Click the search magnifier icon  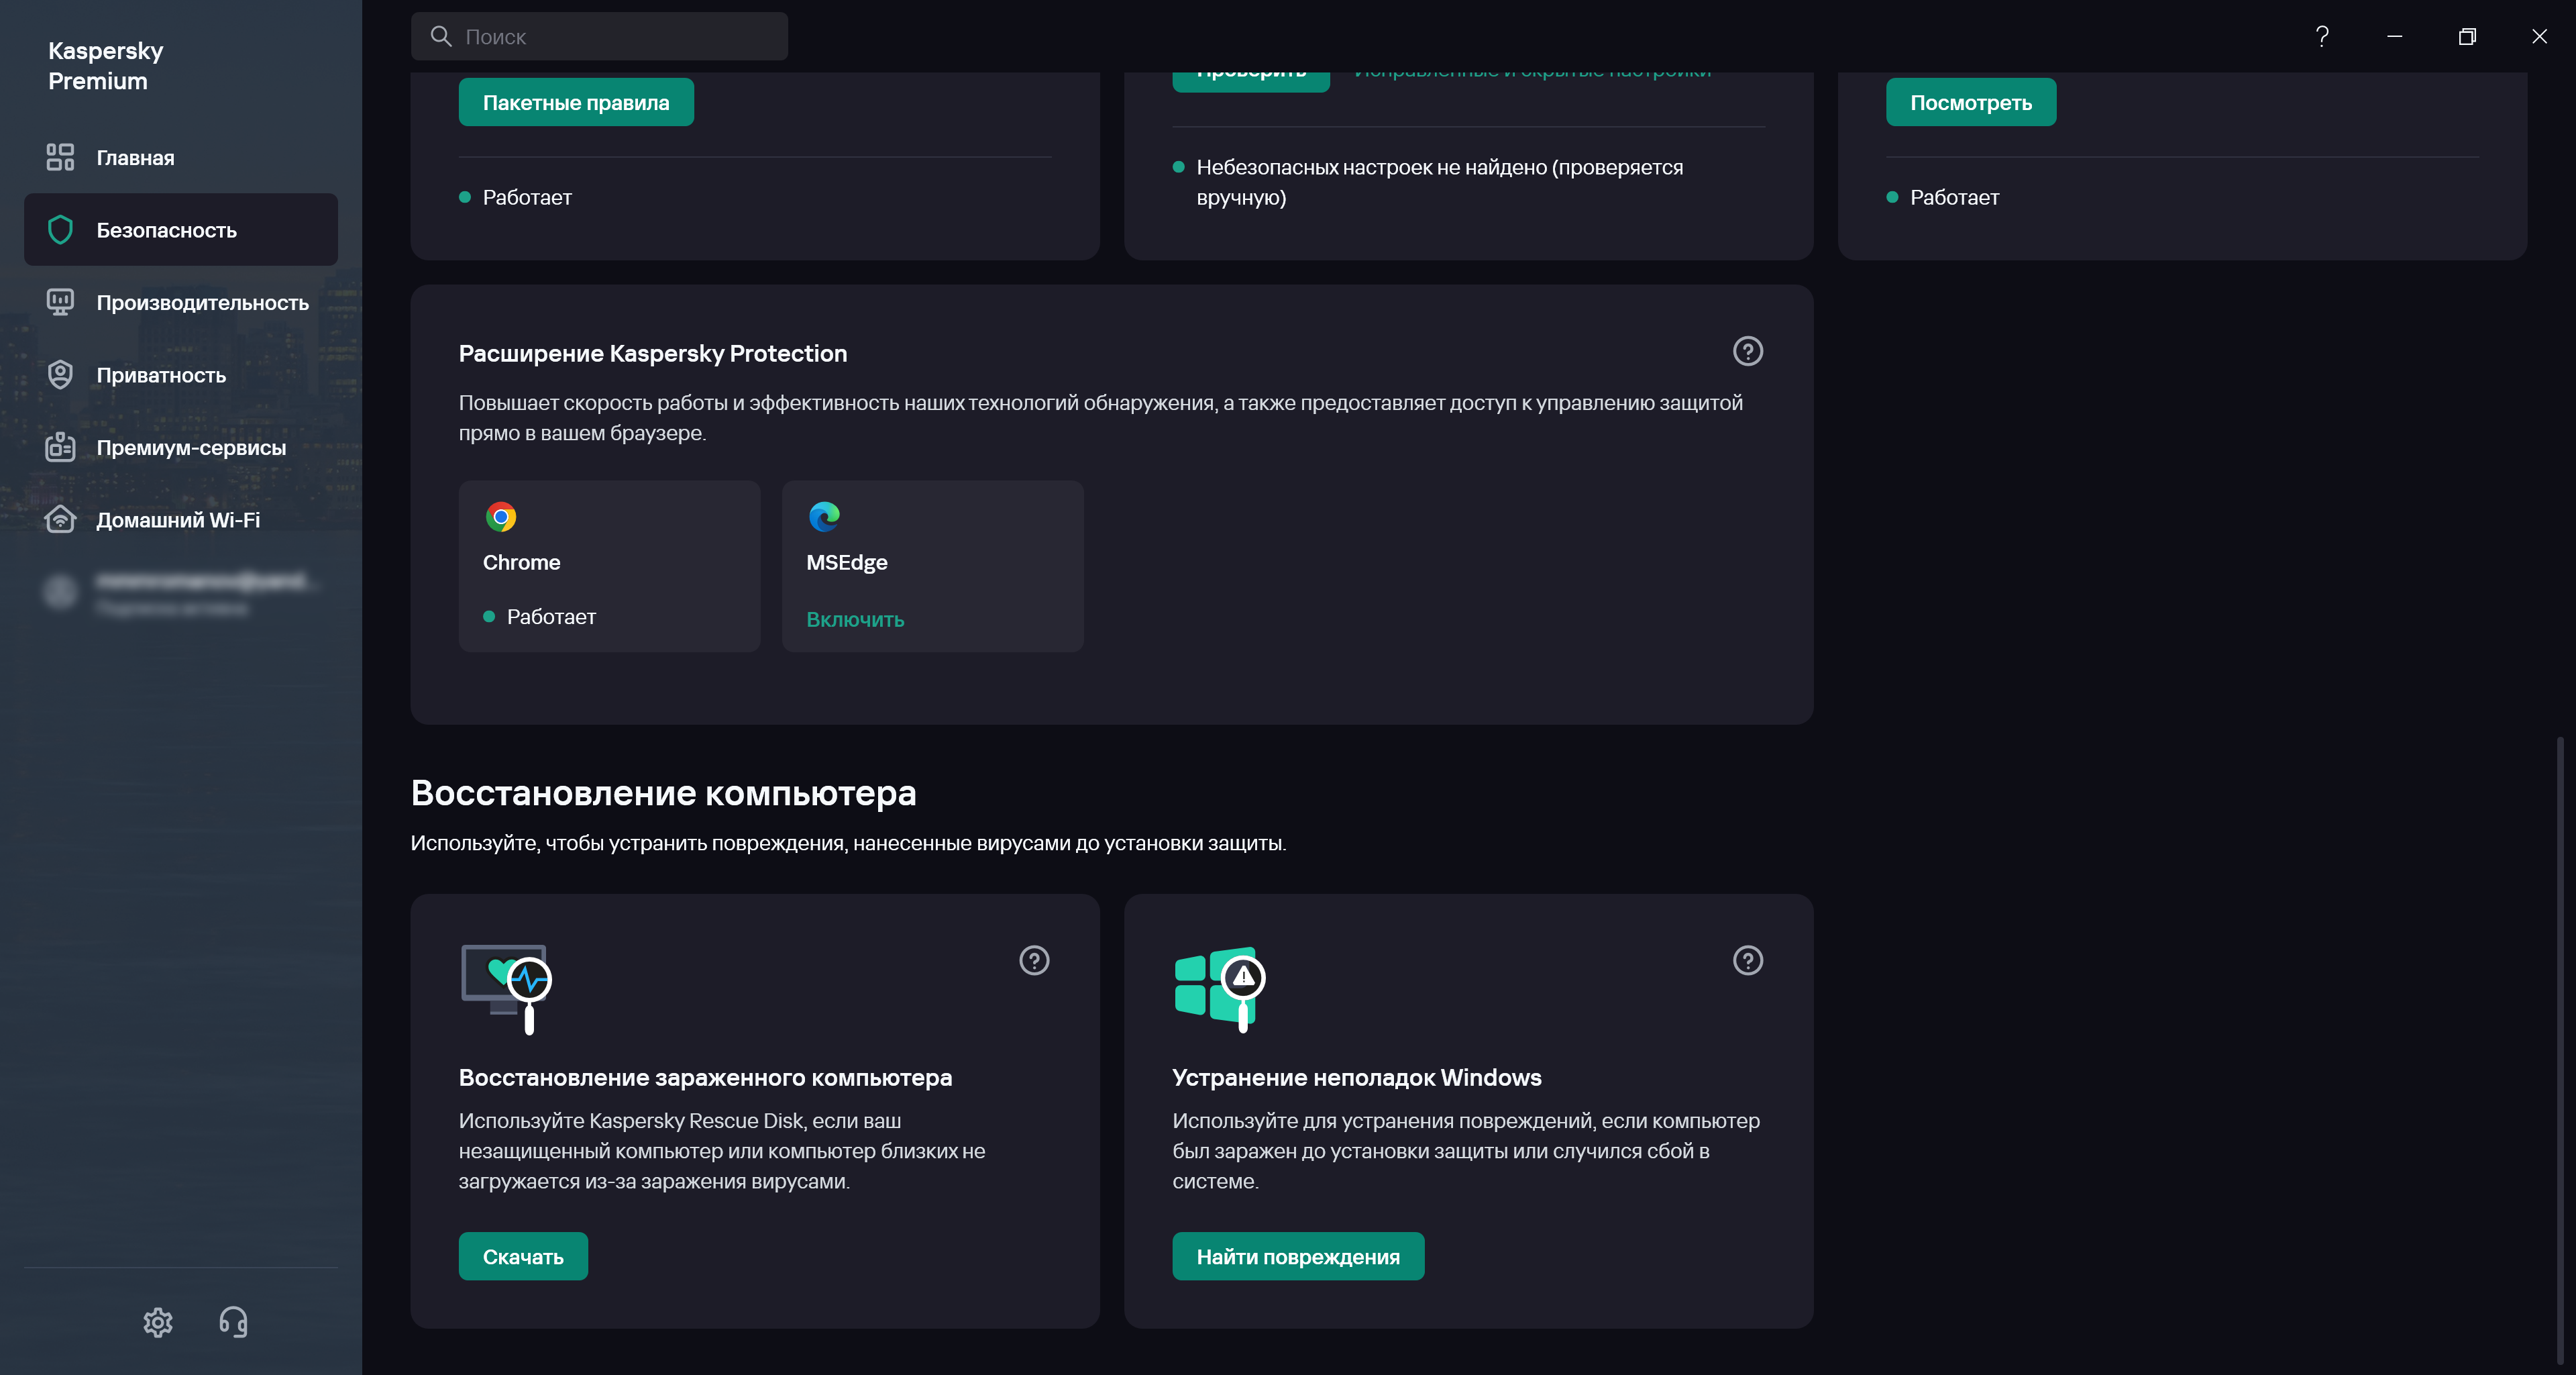click(x=441, y=37)
